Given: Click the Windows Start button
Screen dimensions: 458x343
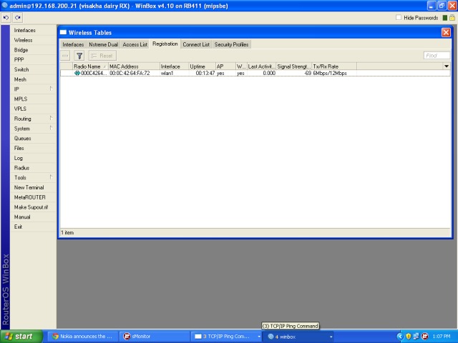Looking at the screenshot, I should click(21, 337).
